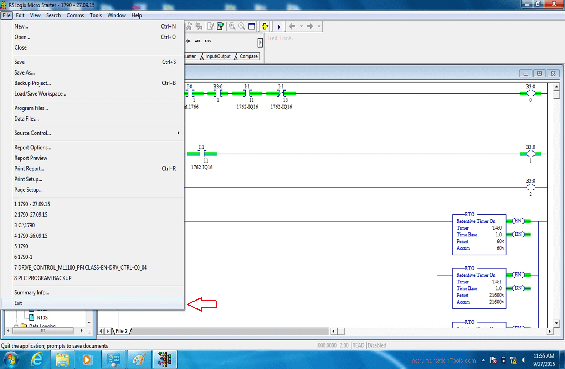Screen dimensions: 565x369
Task: Click the yellow plus toolbar icon
Action: point(264,26)
